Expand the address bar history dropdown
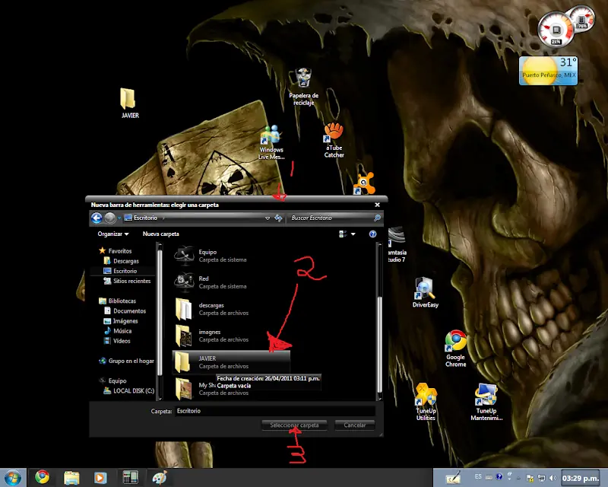608x487 pixels. [268, 218]
